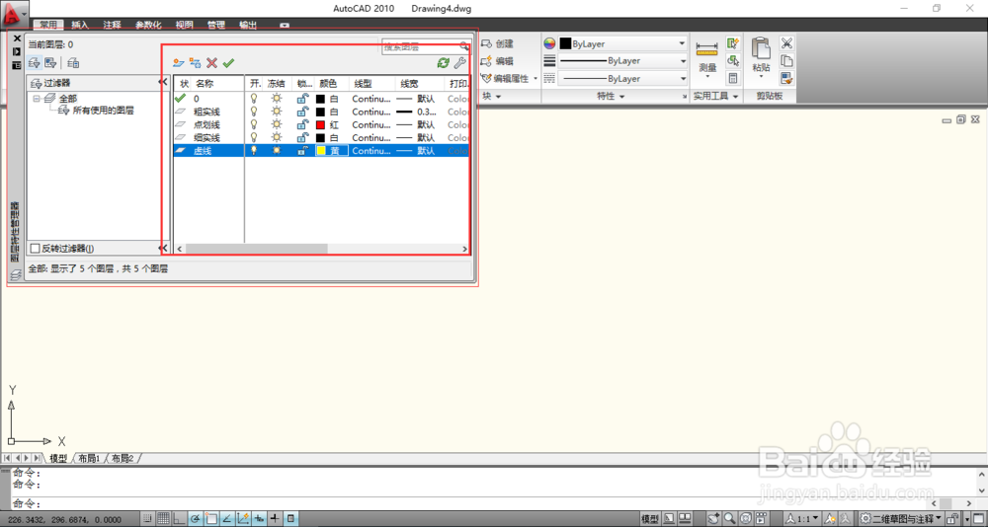Click the Select All objects icon

(x=733, y=61)
